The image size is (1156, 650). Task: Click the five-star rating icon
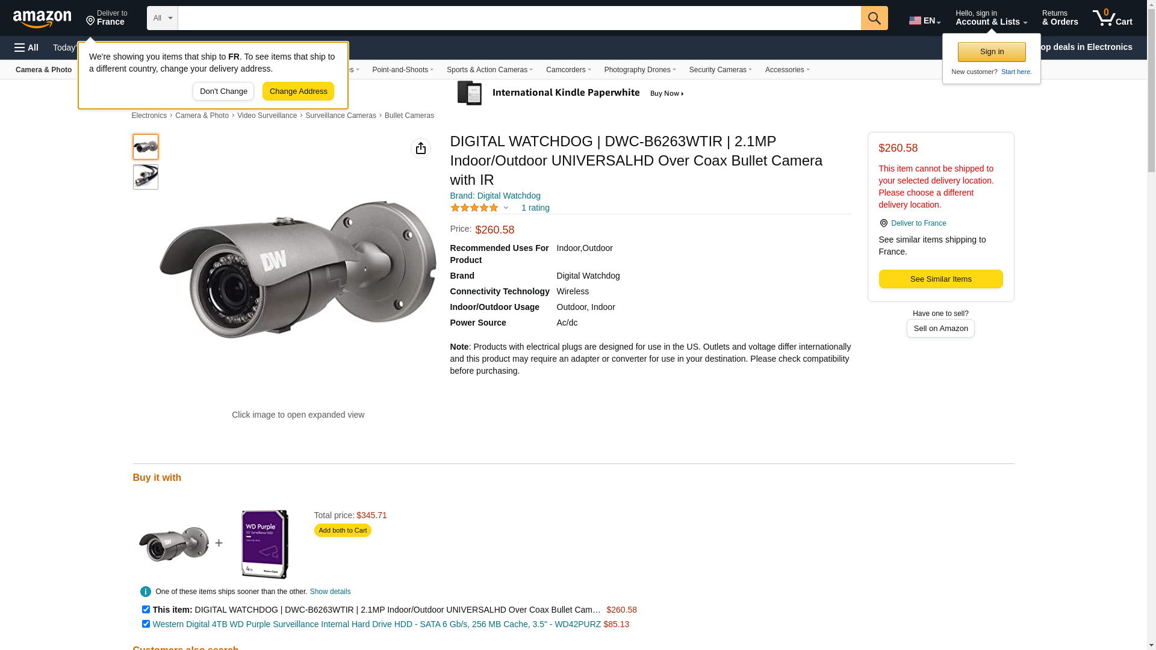point(474,208)
